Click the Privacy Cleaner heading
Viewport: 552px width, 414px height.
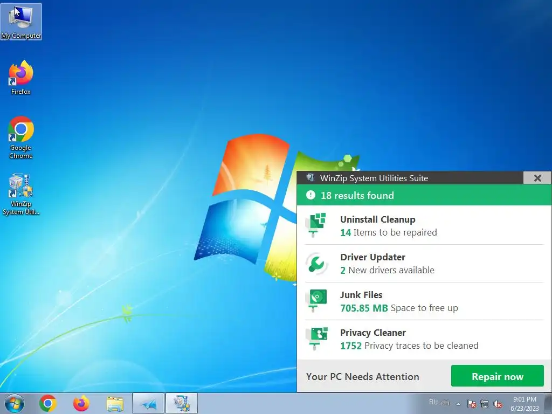[x=373, y=333]
